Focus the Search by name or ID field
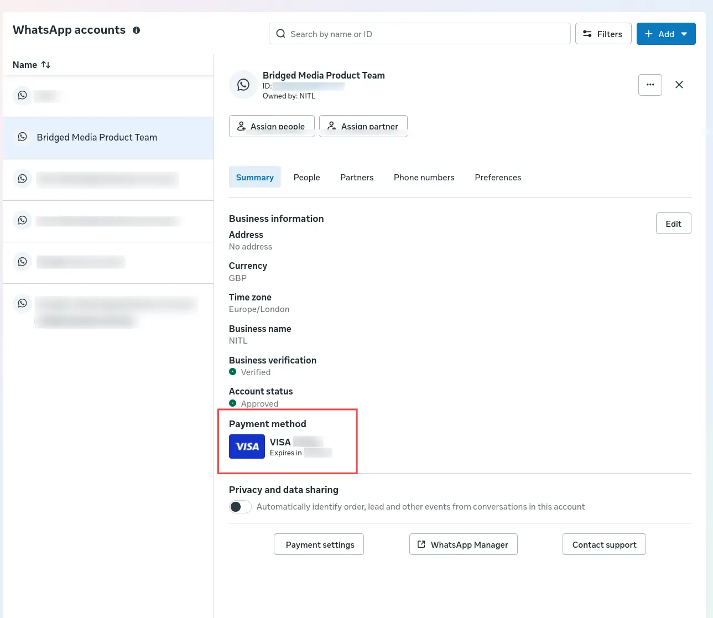Screen dimensions: 713x618 419,34
